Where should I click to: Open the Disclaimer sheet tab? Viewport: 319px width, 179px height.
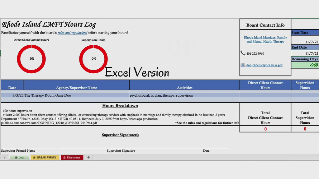72,158
